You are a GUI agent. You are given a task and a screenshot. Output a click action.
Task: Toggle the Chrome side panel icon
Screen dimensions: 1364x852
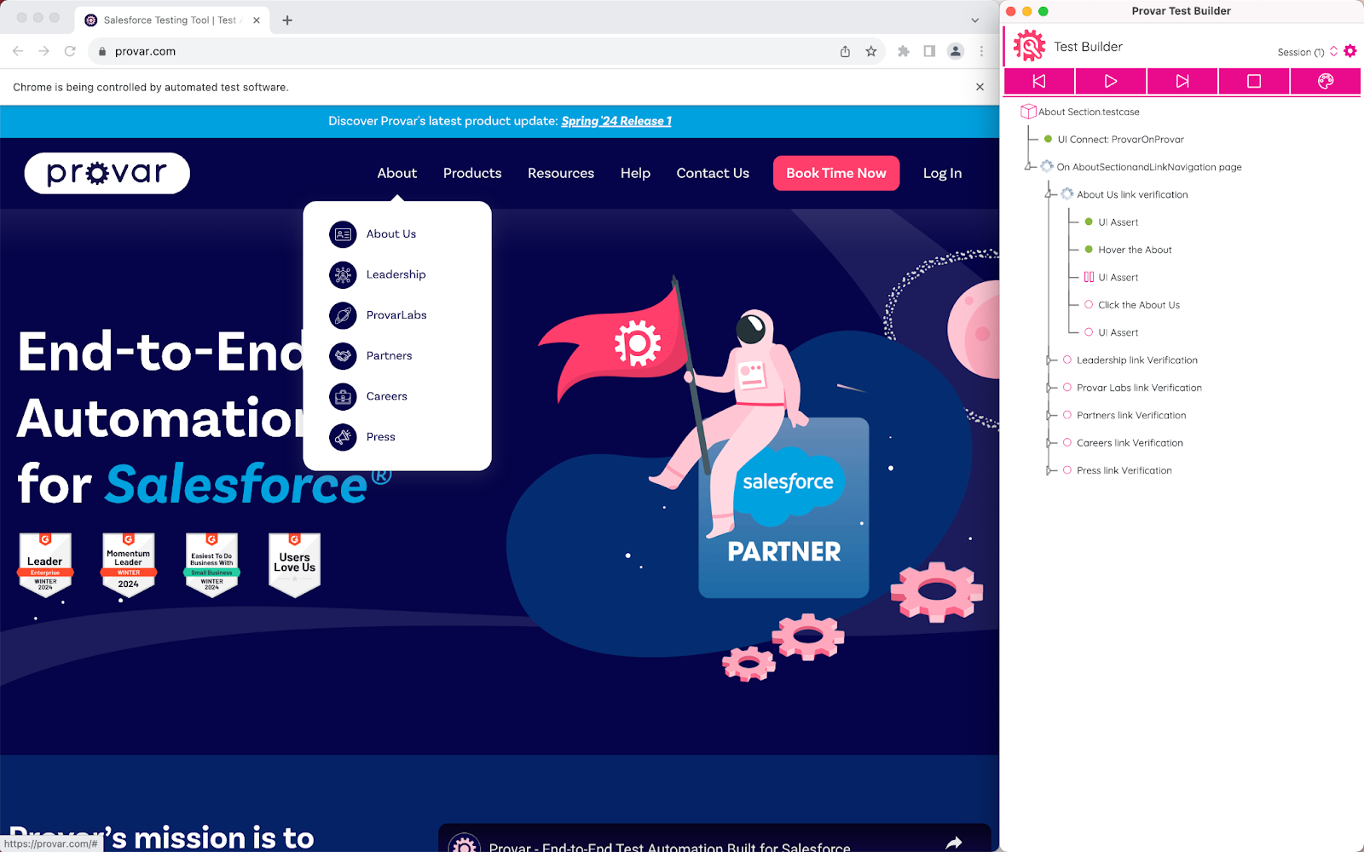click(x=929, y=51)
